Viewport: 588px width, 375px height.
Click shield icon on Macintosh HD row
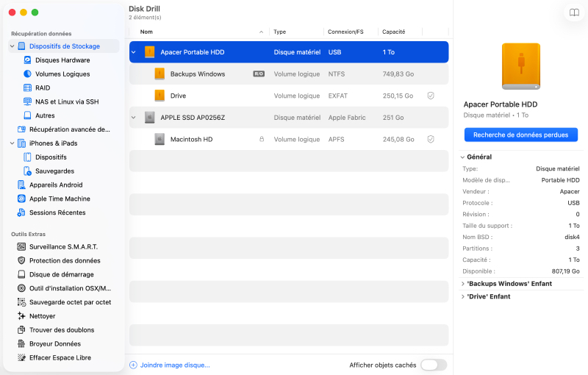[431, 139]
